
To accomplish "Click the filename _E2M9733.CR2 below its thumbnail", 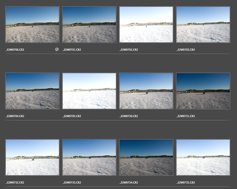I will [72, 183].
